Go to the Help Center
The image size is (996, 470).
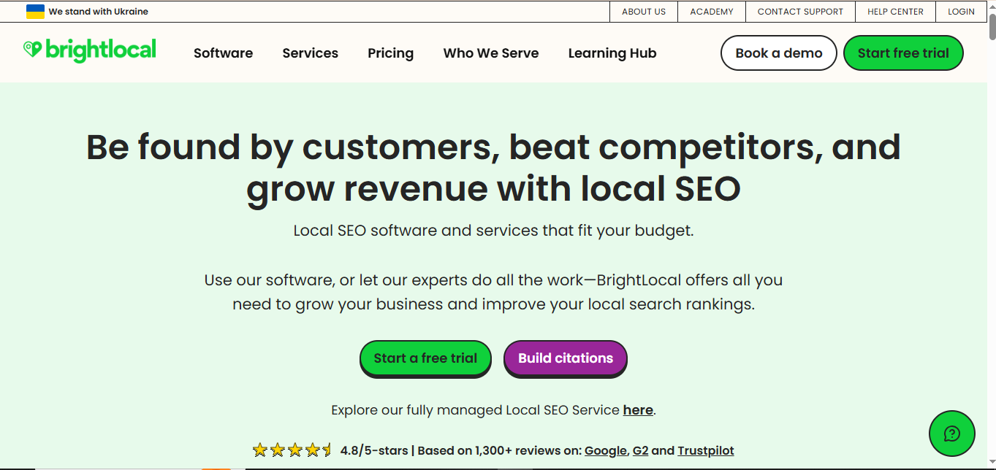pos(895,12)
